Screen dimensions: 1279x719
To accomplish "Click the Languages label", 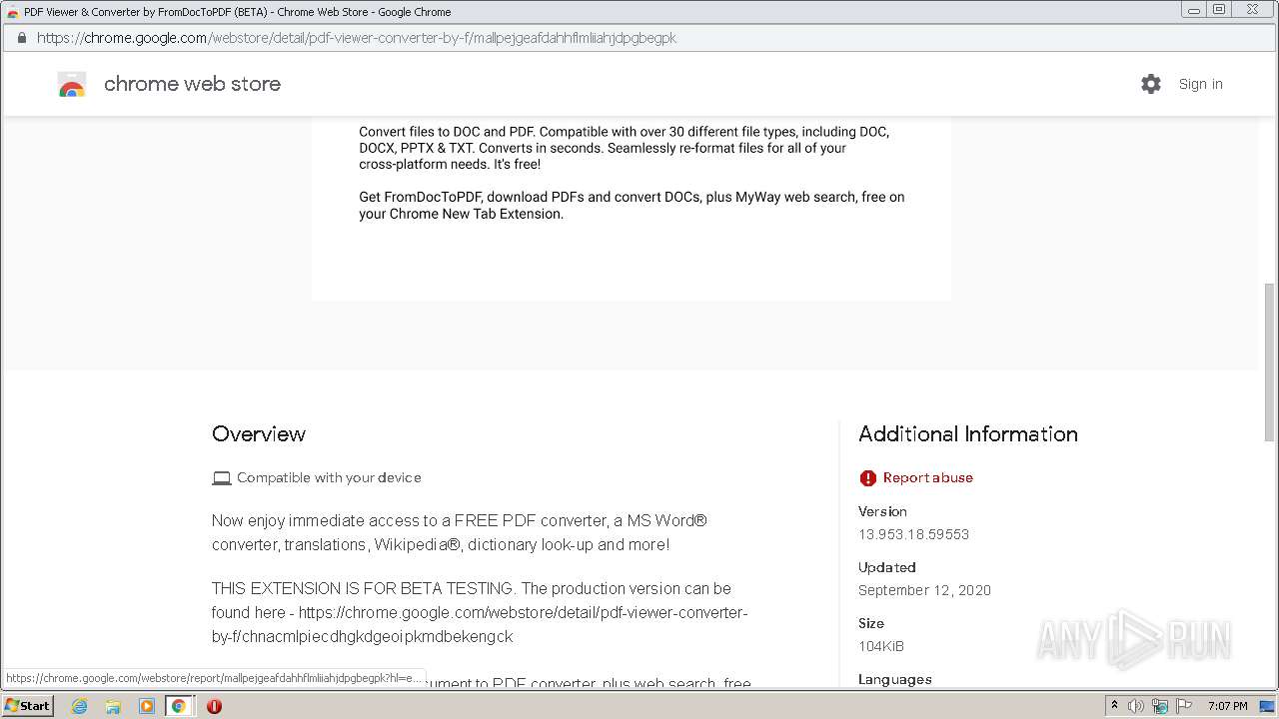I will tap(894, 679).
